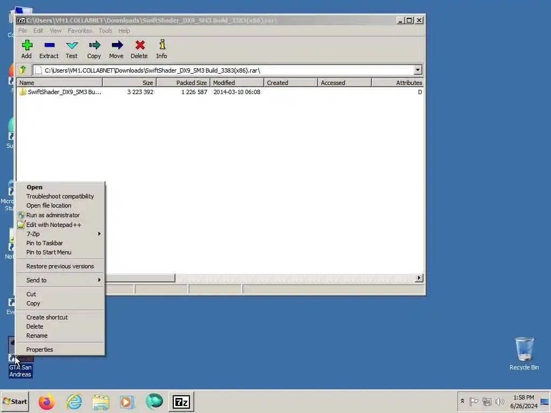The height and width of the screenshot is (413, 551).
Task: Open Firefox from the taskbar
Action: coord(46,402)
